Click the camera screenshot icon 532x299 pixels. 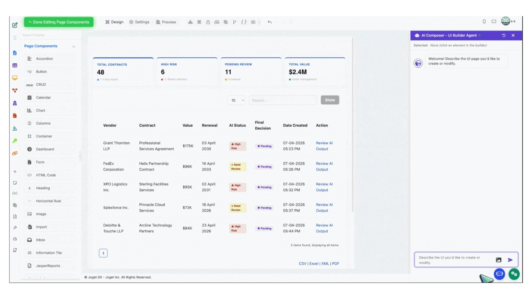point(253,22)
